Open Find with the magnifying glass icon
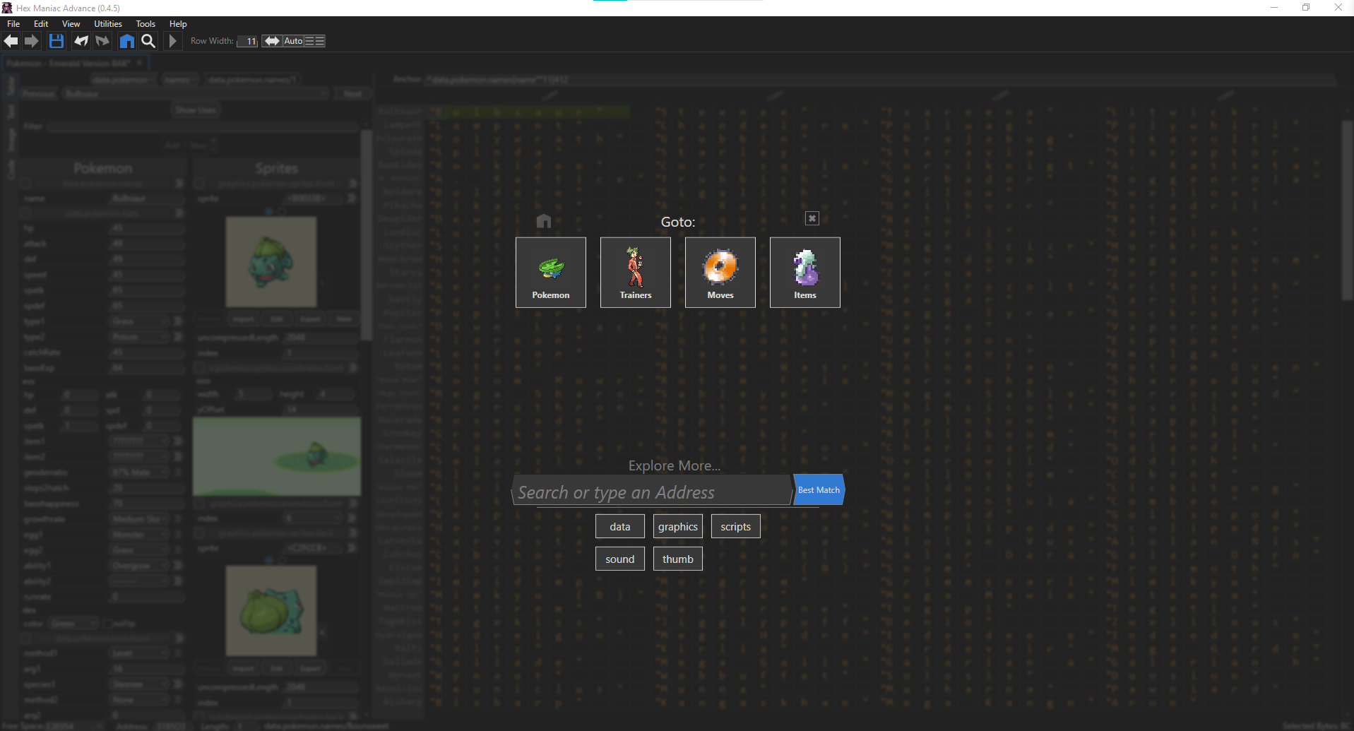 pyautogui.click(x=148, y=41)
